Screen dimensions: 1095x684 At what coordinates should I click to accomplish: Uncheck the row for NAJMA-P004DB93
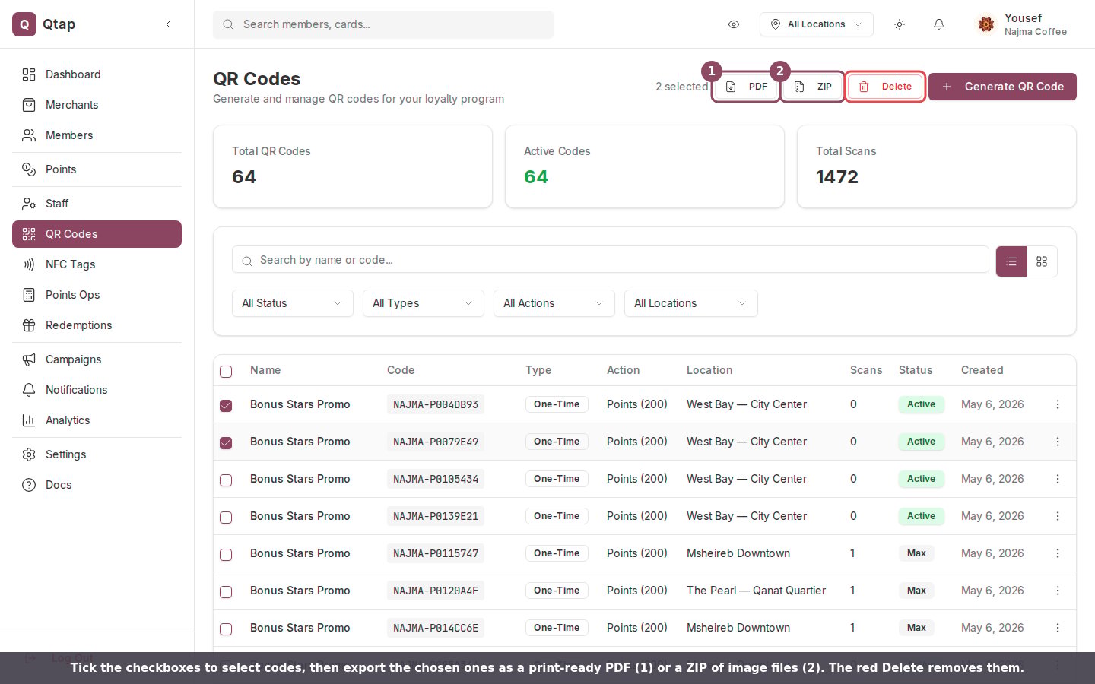pos(226,406)
